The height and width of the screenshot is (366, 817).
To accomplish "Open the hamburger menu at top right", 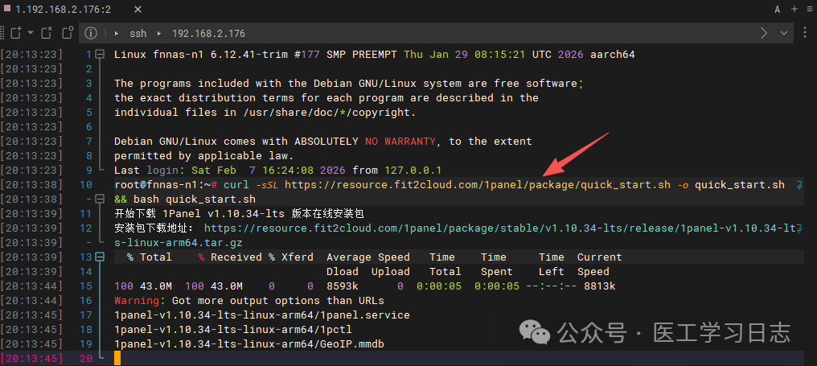I will tap(809, 9).
